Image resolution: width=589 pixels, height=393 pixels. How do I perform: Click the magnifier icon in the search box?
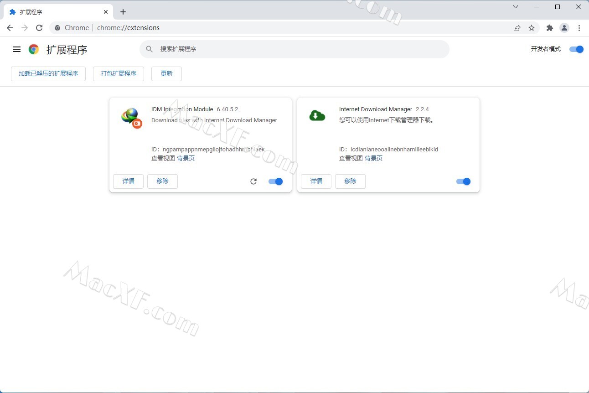click(149, 49)
